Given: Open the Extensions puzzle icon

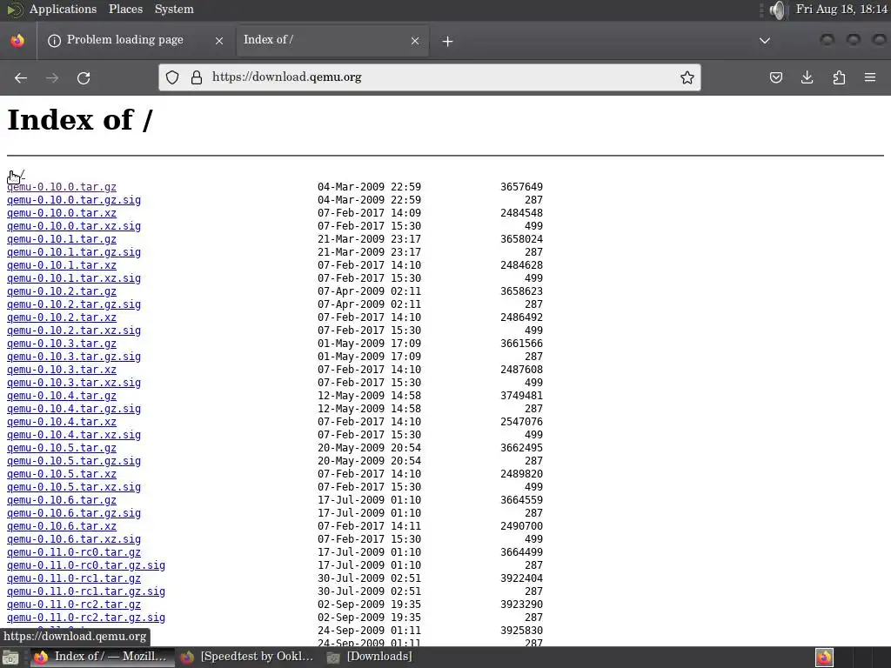Looking at the screenshot, I should coord(839,77).
